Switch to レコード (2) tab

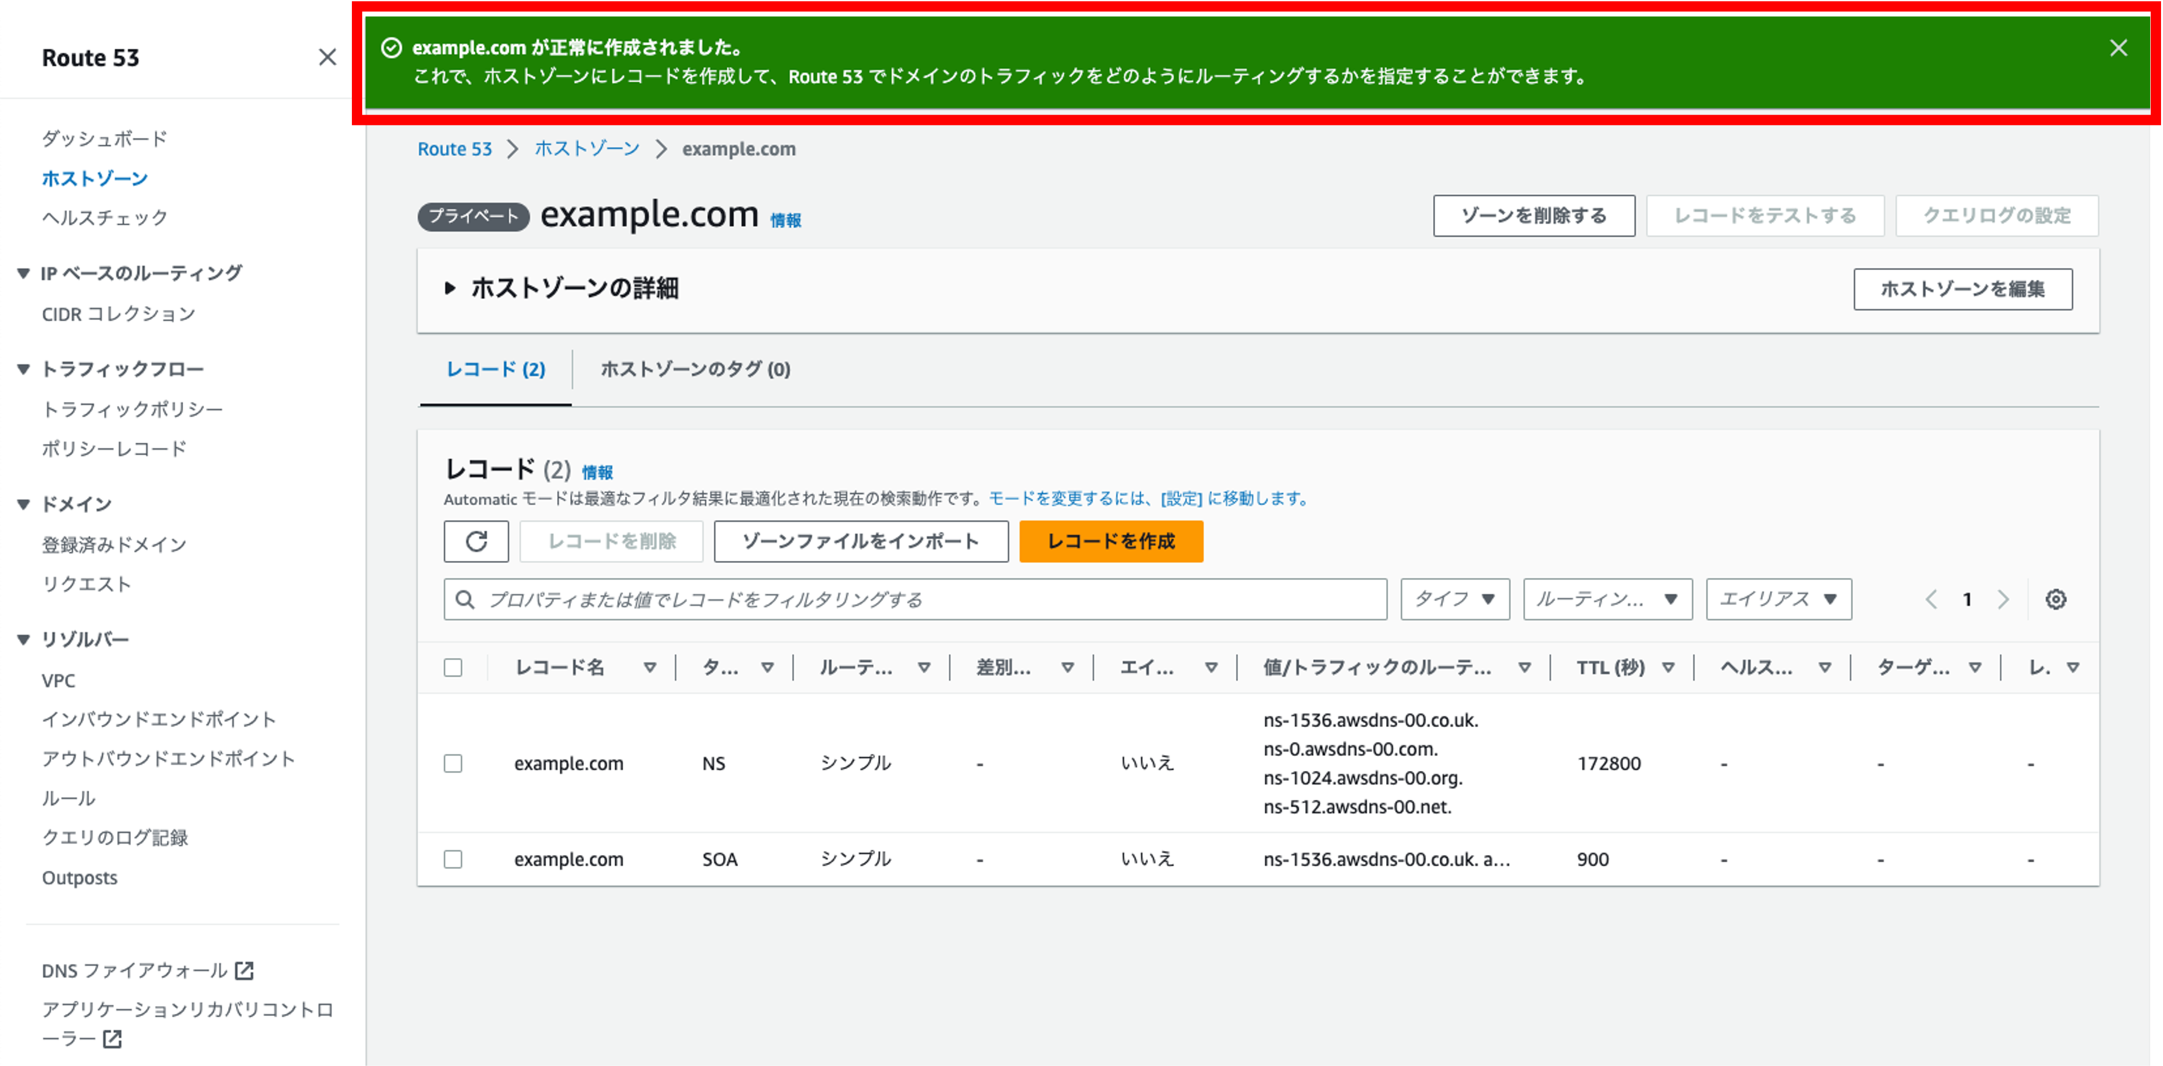click(496, 369)
